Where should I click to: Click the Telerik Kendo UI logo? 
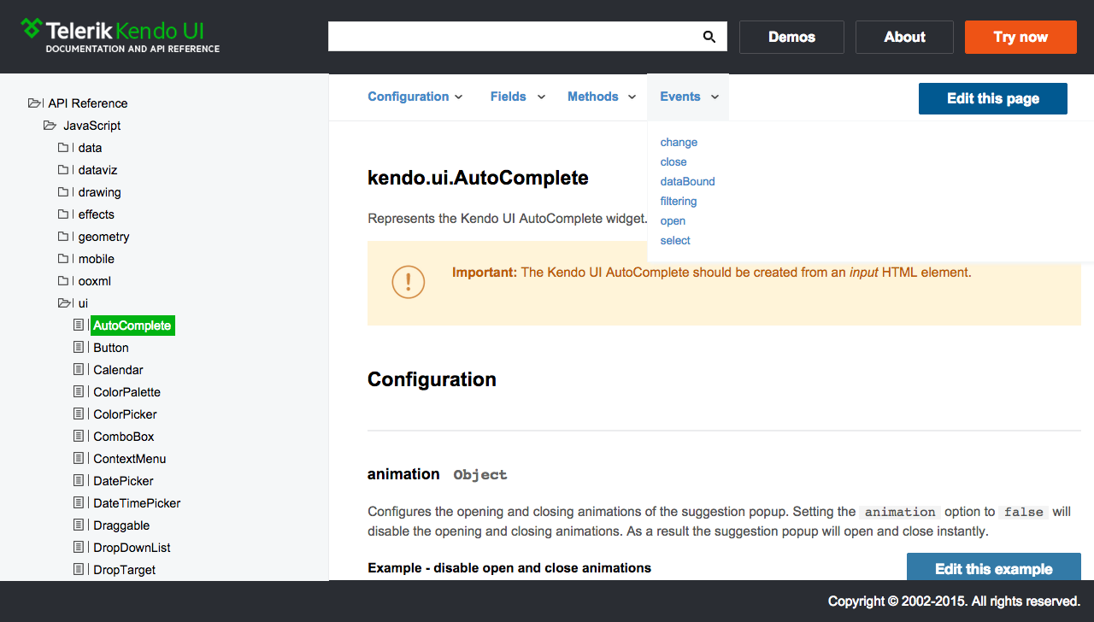(121, 36)
